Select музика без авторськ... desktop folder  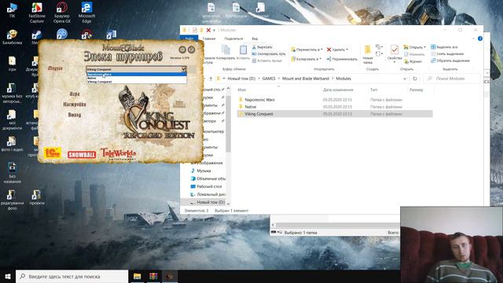click(x=12, y=93)
